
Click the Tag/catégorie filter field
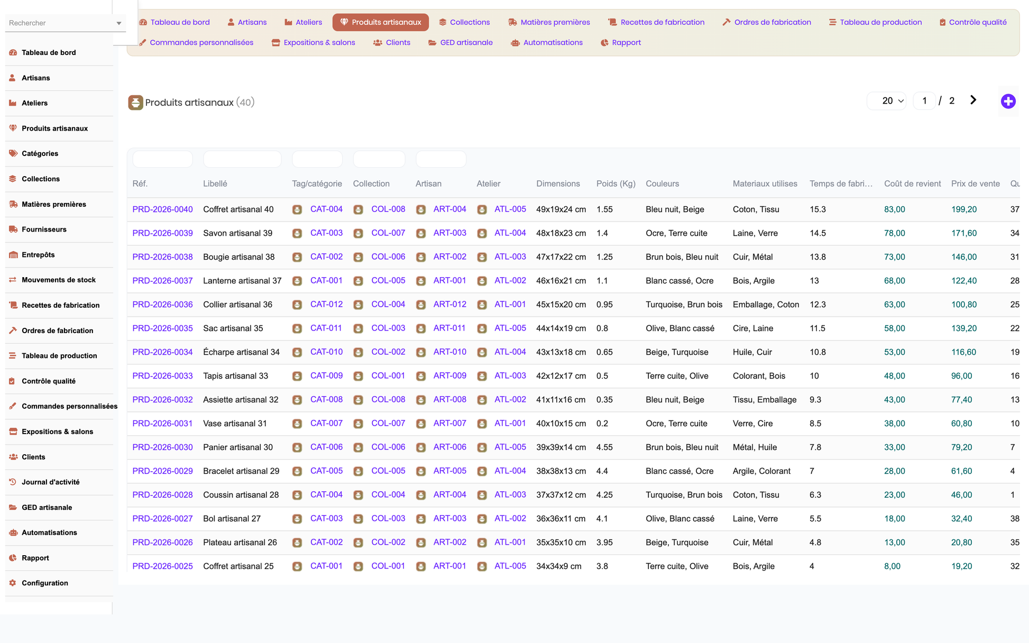(317, 159)
